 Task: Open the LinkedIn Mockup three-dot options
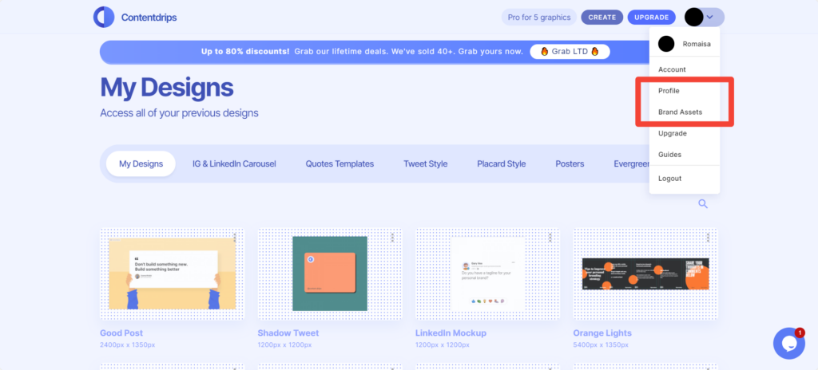551,238
